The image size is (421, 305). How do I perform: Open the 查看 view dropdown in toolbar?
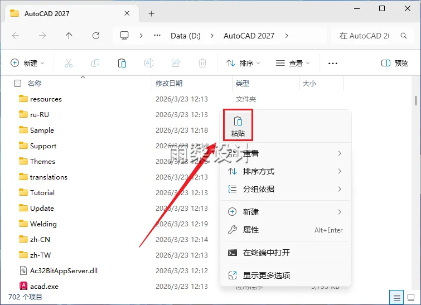click(x=293, y=64)
